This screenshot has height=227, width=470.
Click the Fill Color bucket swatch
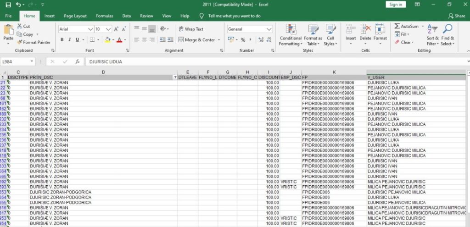pos(107,39)
